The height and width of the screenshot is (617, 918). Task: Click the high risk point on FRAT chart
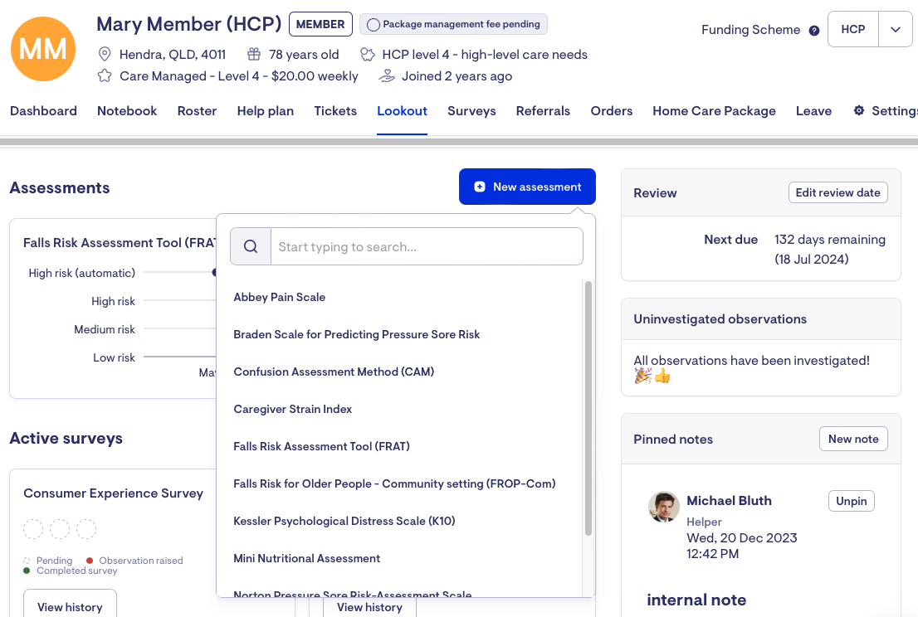tap(214, 273)
